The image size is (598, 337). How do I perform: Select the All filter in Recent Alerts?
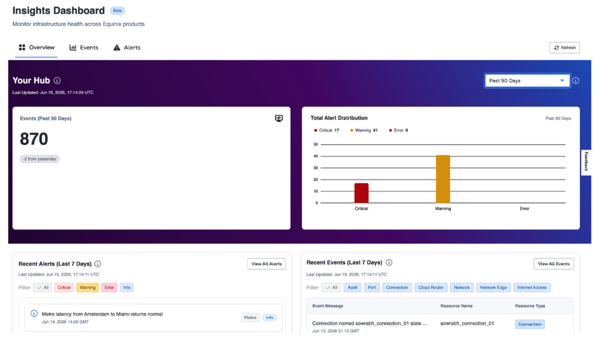click(43, 288)
